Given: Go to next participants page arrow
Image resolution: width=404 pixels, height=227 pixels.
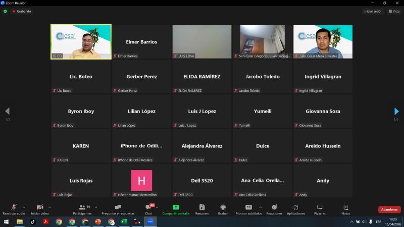Looking at the screenshot, I should [x=396, y=111].
